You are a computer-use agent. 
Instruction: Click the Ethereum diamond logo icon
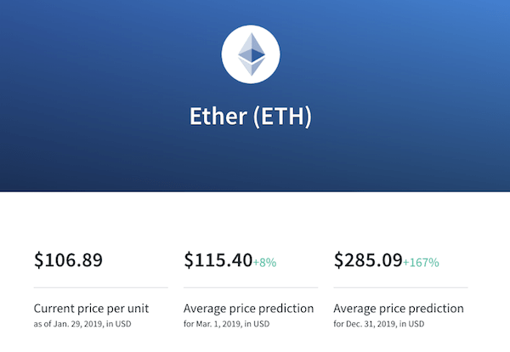pos(252,54)
